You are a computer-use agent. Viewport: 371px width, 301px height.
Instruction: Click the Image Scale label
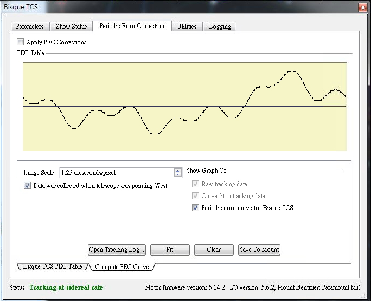(40, 173)
